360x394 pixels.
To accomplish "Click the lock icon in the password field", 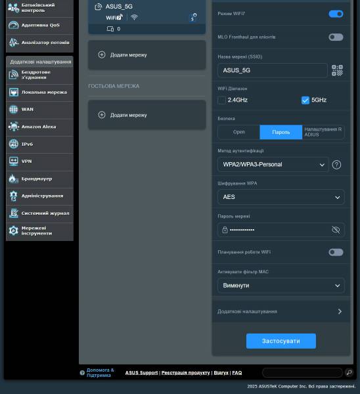I will [x=225, y=230].
